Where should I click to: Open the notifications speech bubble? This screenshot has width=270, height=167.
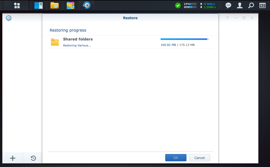(228, 5)
